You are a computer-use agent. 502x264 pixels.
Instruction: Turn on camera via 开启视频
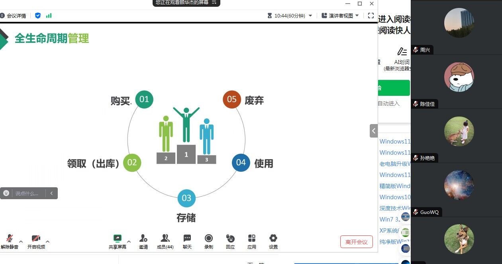36,239
